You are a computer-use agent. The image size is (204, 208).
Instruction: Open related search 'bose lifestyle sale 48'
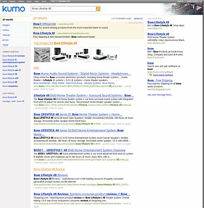[x=12, y=70]
